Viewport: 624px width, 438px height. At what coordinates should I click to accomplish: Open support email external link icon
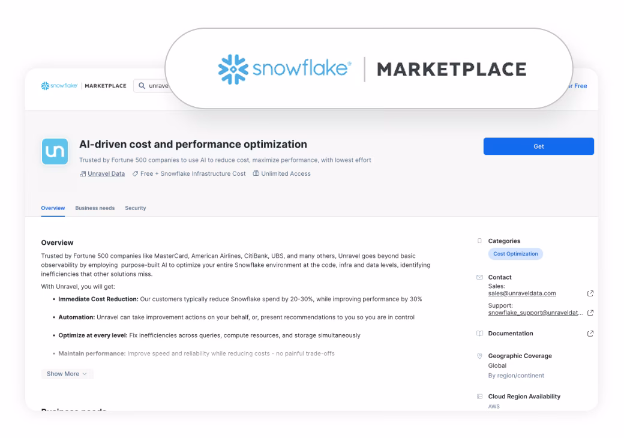[x=590, y=313]
